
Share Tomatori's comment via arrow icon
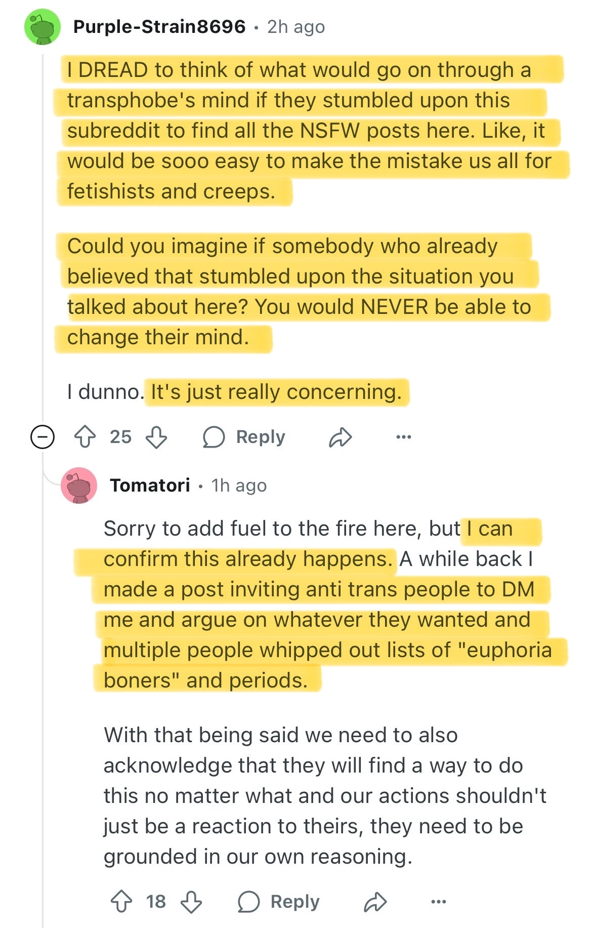click(x=375, y=902)
